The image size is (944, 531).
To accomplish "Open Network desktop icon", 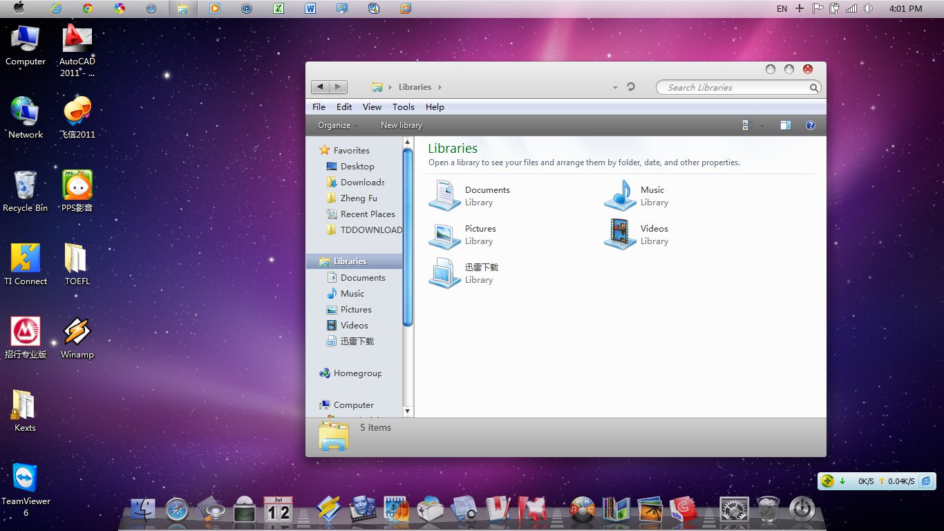I will click(26, 118).
